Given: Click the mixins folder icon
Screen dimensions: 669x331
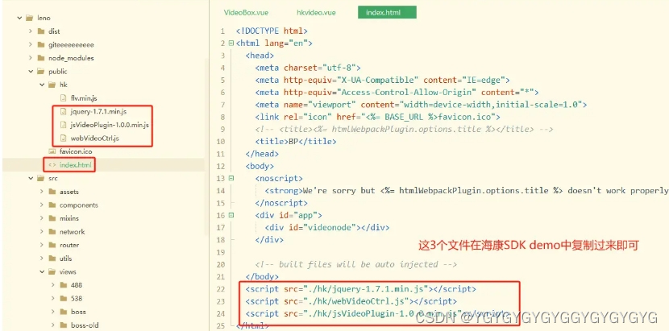Looking at the screenshot, I should pos(52,218).
